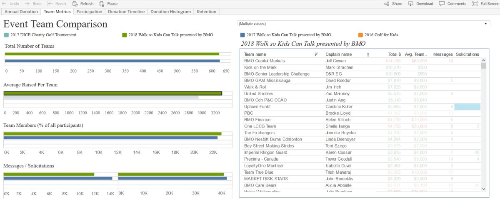500x214 pixels.
Task: Click the Redo arrow icon
Action: click(x=27, y=4)
